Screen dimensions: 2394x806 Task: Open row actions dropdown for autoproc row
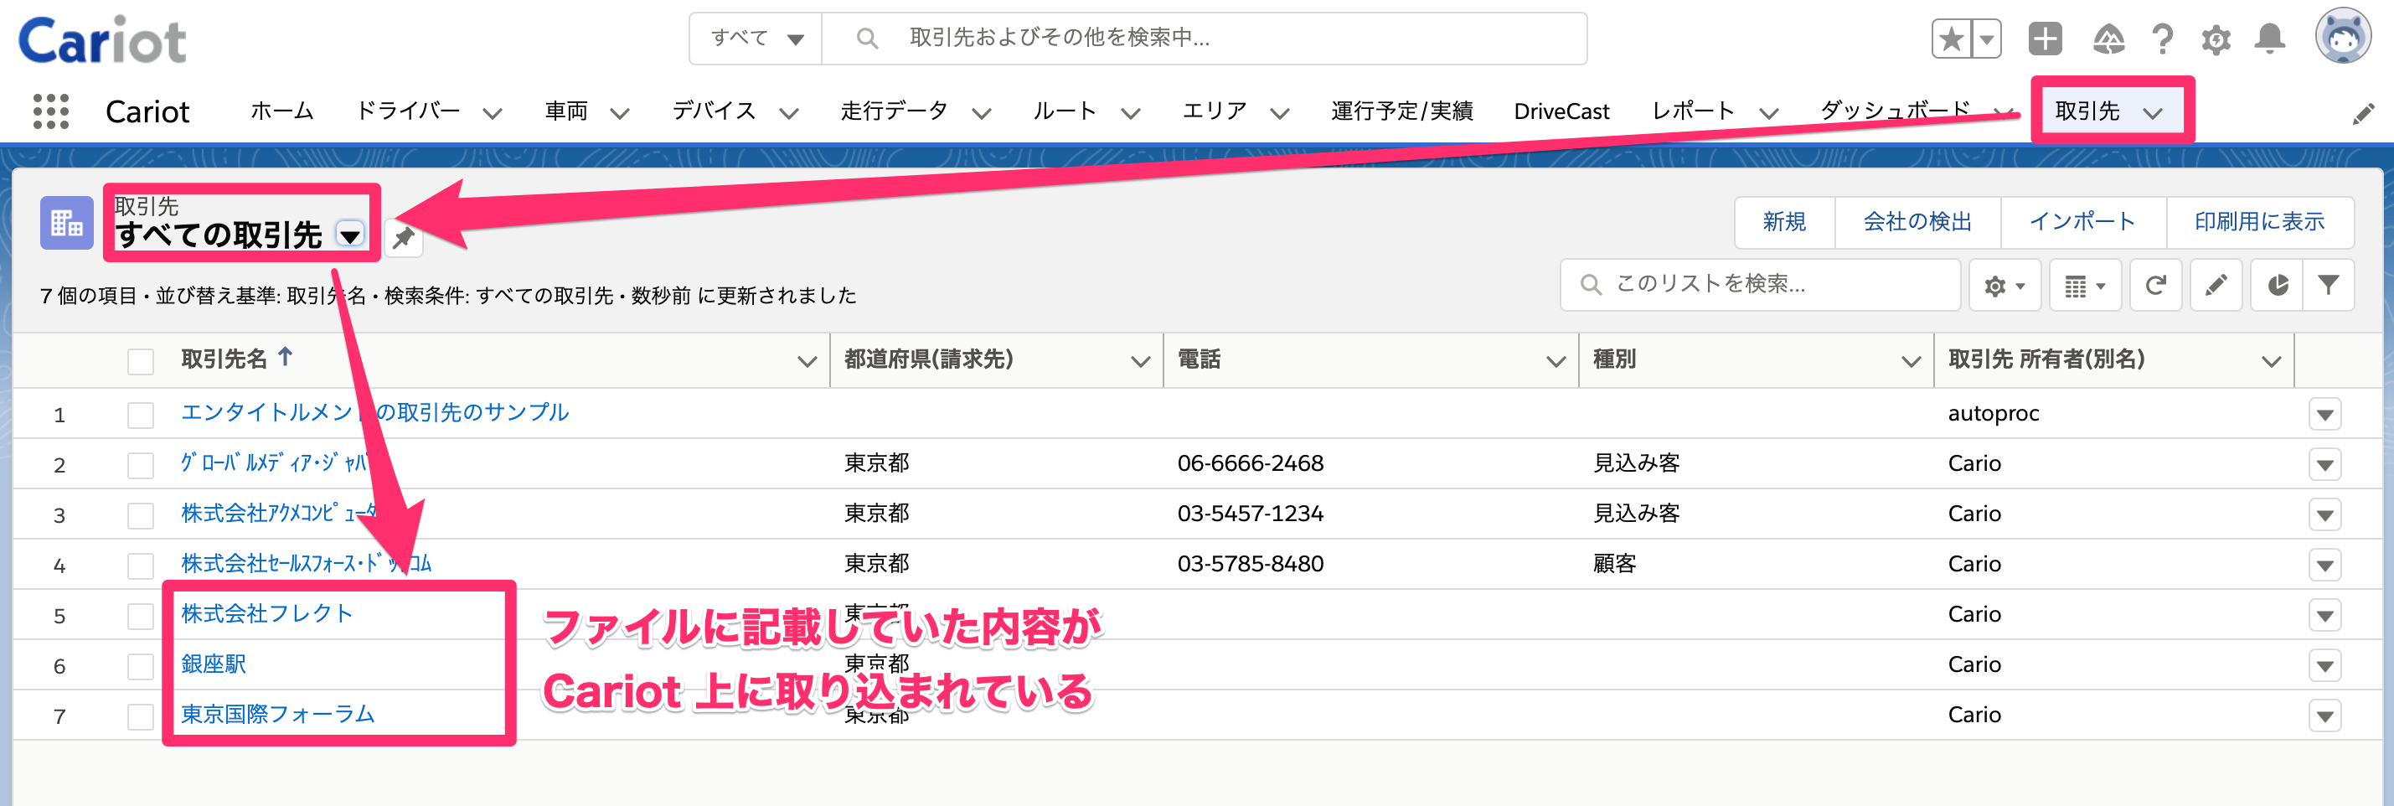point(2324,415)
